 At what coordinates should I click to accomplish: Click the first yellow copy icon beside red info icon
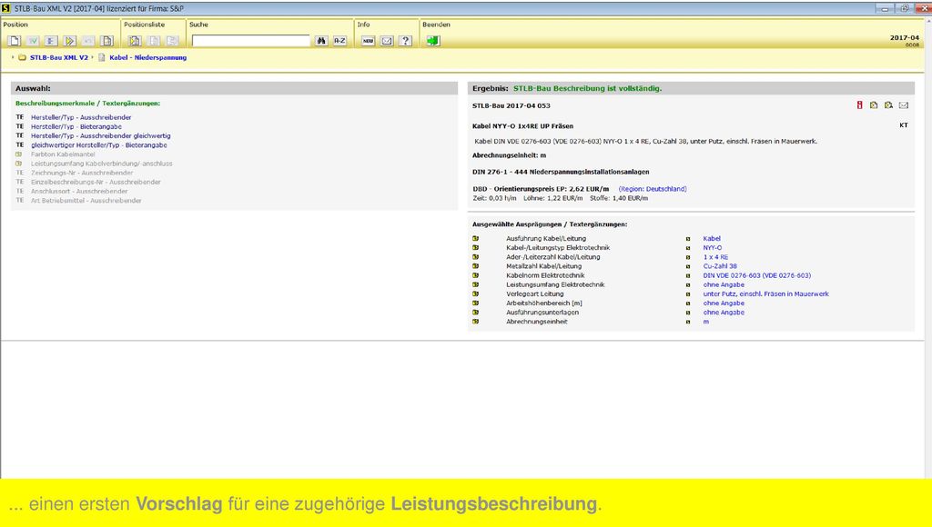(874, 105)
